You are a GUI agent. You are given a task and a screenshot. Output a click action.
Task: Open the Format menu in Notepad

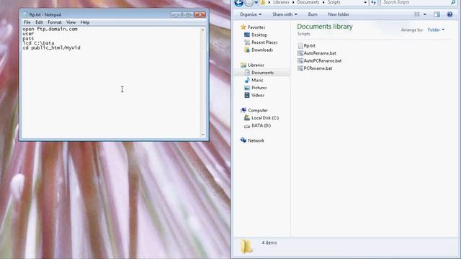55,22
